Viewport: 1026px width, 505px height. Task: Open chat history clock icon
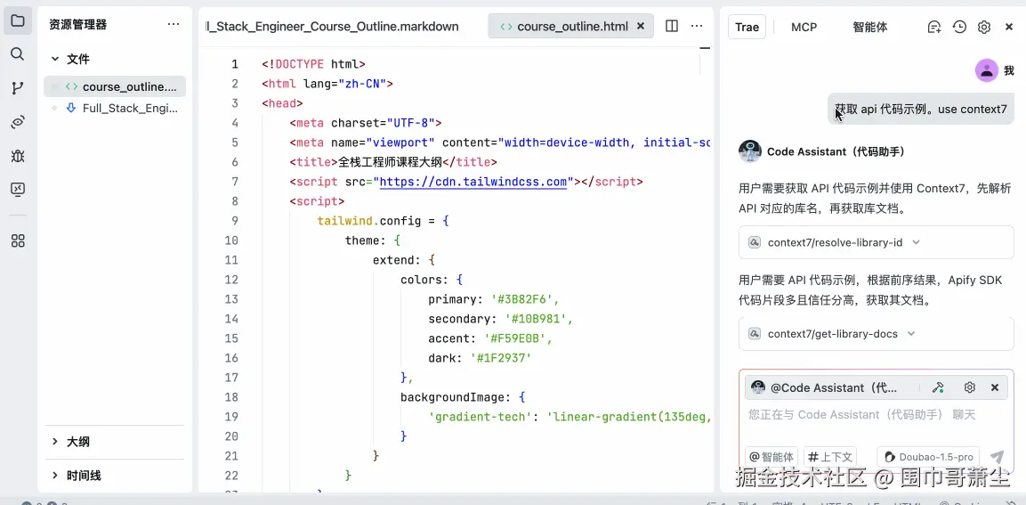[959, 27]
